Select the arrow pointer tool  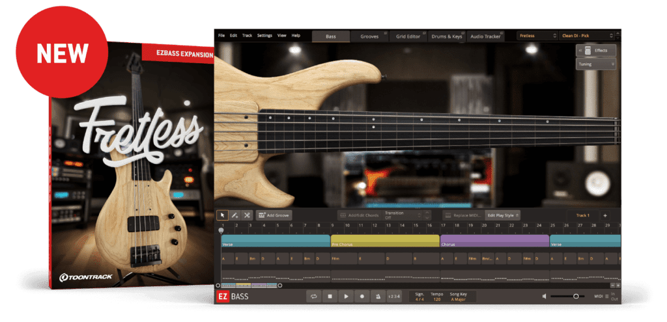click(223, 215)
